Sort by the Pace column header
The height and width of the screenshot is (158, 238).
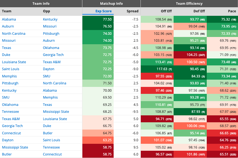click(x=232, y=11)
